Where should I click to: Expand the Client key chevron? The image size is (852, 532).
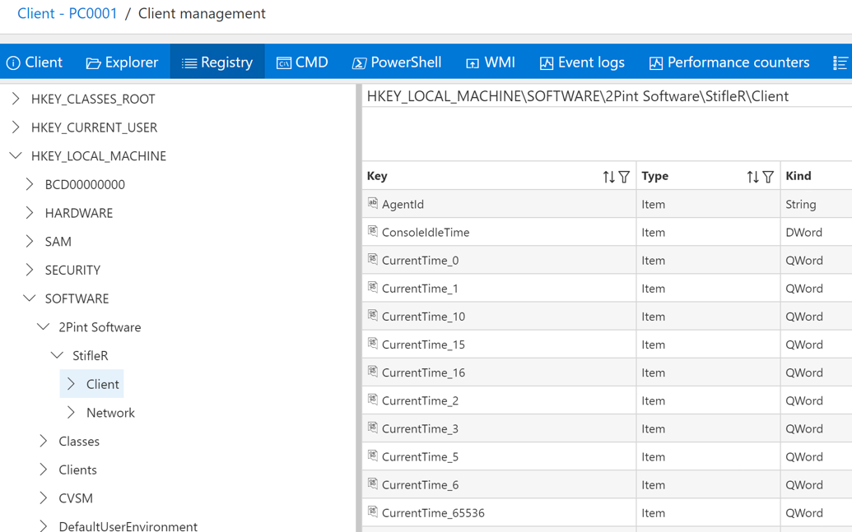[x=71, y=384]
